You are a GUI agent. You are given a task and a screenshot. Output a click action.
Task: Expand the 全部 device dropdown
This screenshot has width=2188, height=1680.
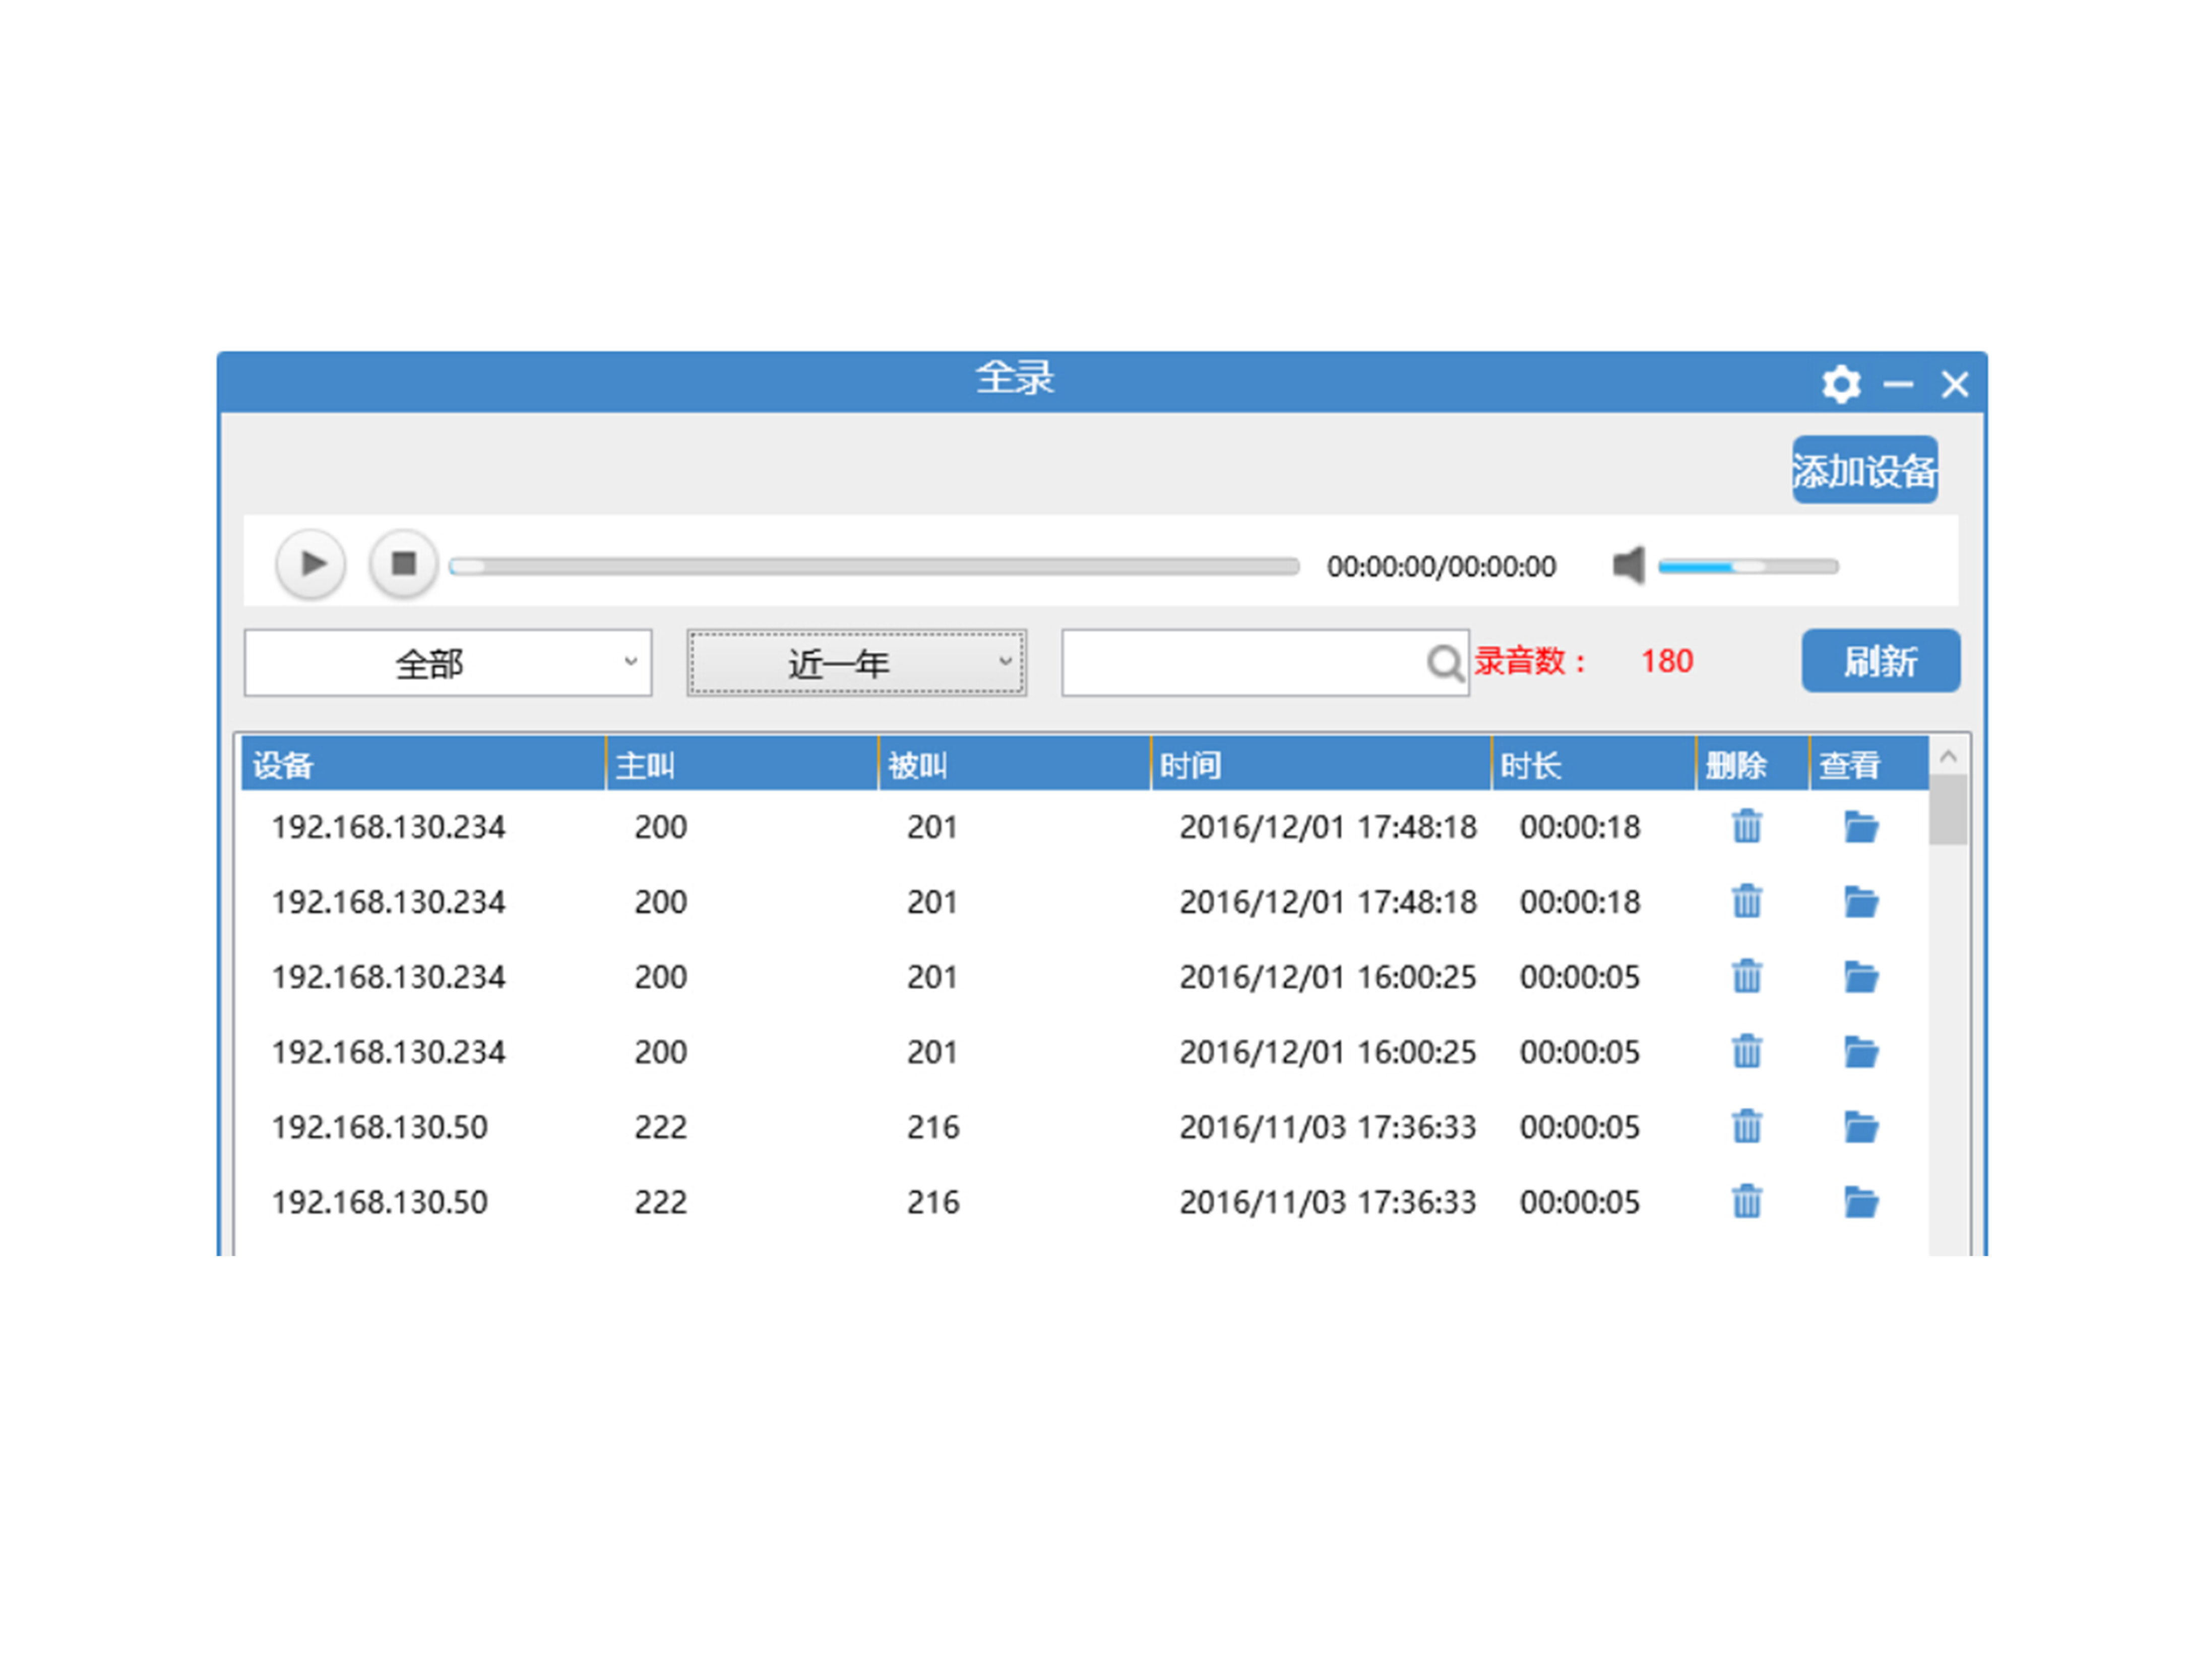(x=448, y=663)
